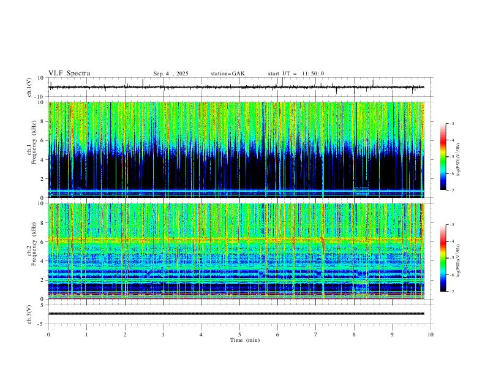The image size is (485, 375).
Task: Select the date text "Sep. 4 , 2025"
Action: (x=171, y=74)
